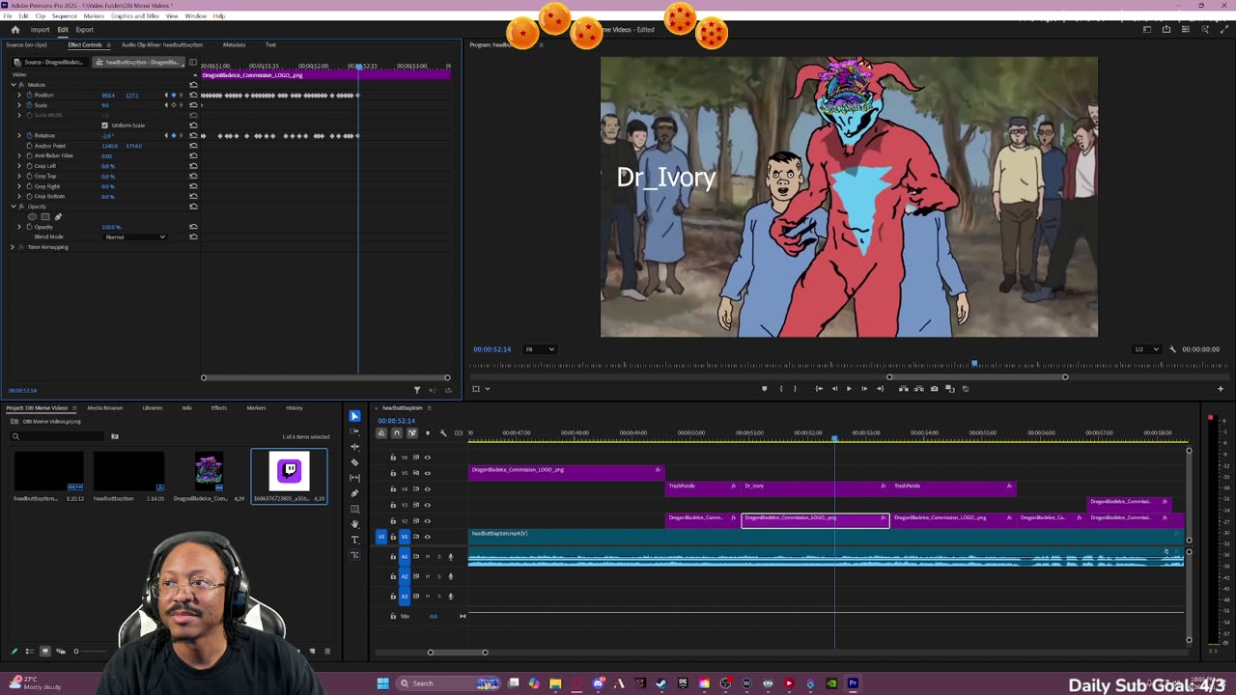Select the Selection tool in the tools panel
1236x695 pixels.
pyautogui.click(x=354, y=416)
